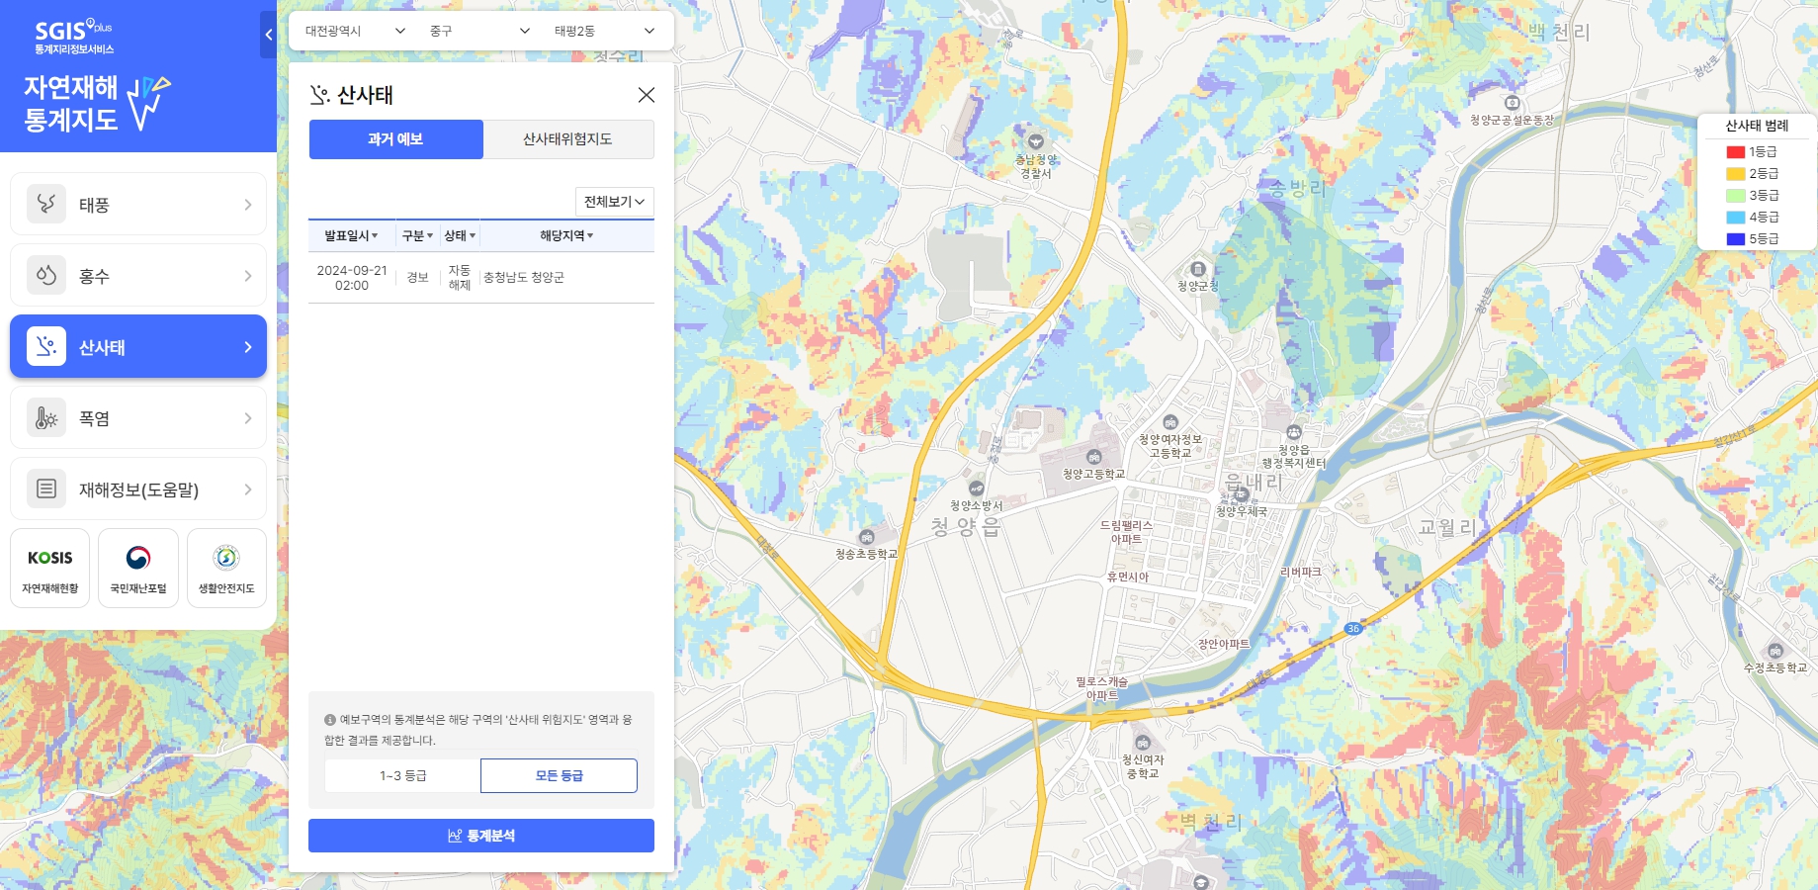Open the 전체보기 filter dropdown
Image resolution: width=1818 pixels, height=890 pixels.
coord(614,201)
